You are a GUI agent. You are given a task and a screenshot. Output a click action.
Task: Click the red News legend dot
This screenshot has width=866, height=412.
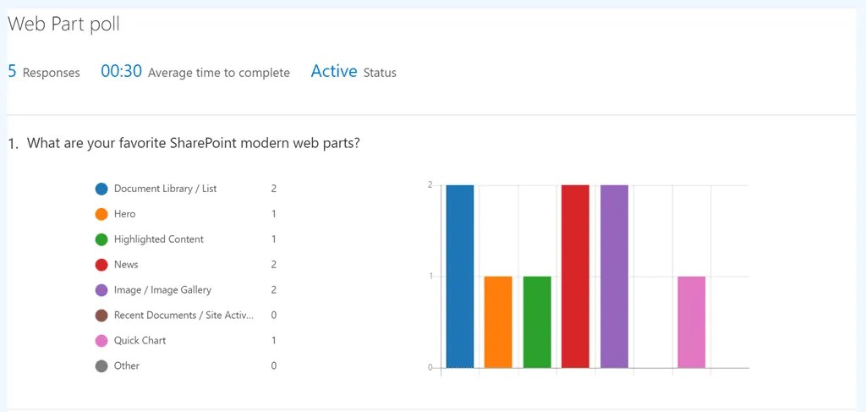pos(101,265)
